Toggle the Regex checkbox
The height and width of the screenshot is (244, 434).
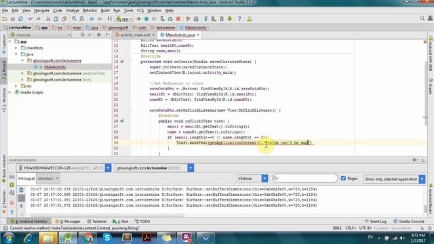pyautogui.click(x=343, y=178)
